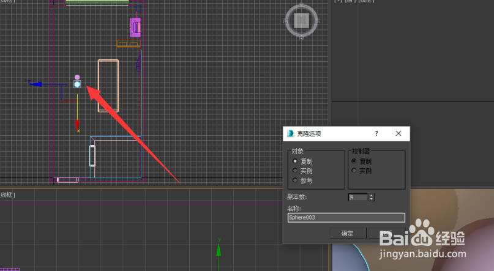Select the orange shelf object below magenta item
494x271 pixels.
point(129,43)
